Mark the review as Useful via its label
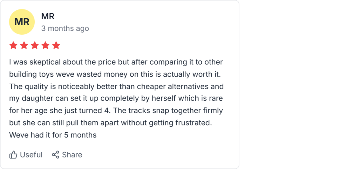 click(31, 155)
